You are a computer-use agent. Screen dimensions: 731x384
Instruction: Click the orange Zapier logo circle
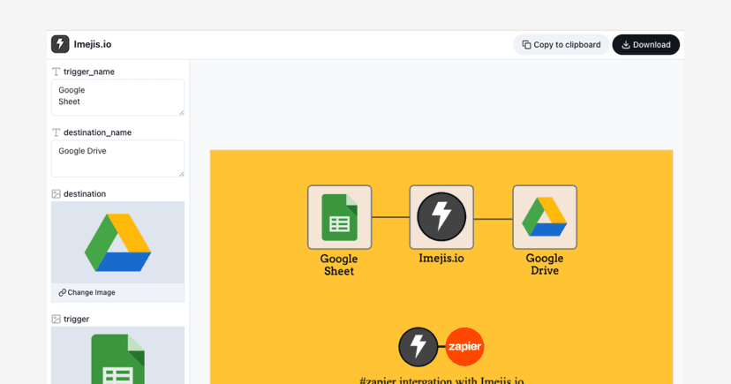(x=464, y=347)
